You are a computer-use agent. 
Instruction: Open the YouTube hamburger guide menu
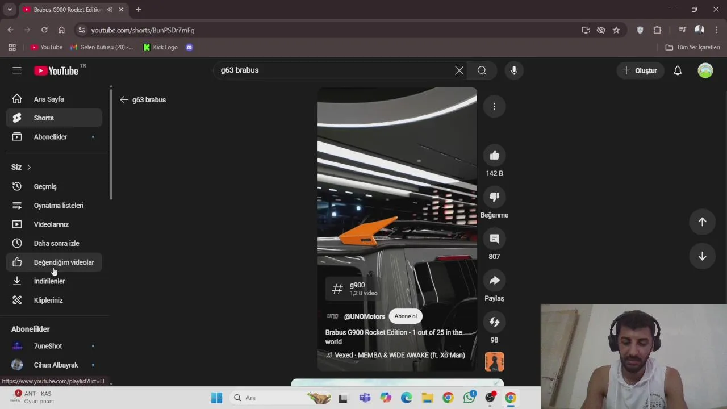click(x=17, y=70)
